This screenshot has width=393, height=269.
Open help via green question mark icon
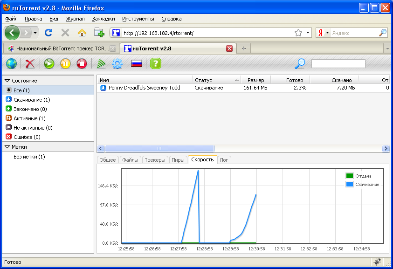point(155,64)
